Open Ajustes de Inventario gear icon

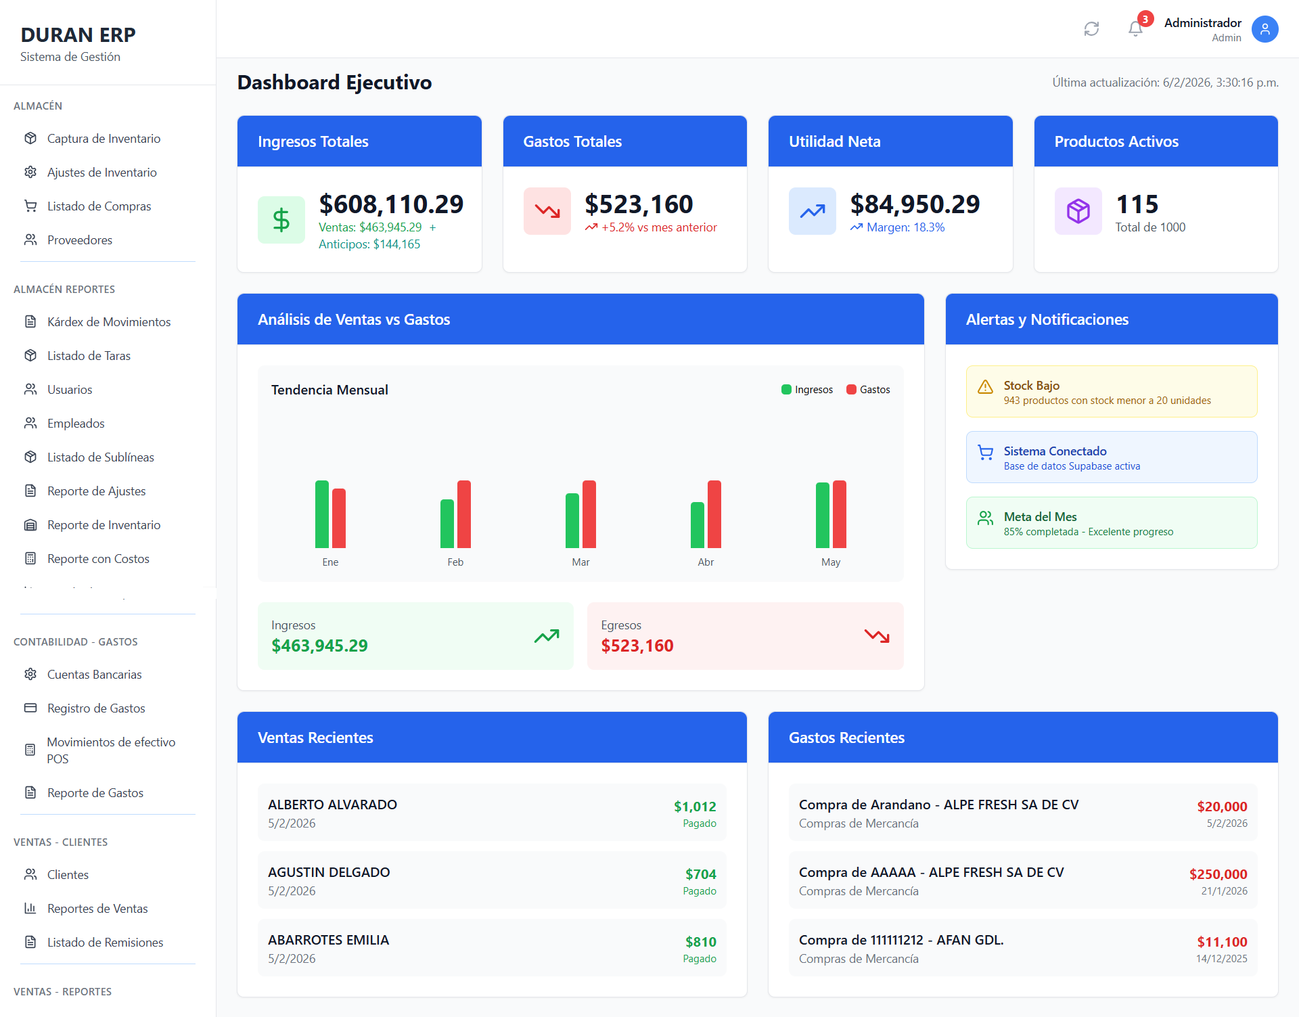click(x=30, y=172)
